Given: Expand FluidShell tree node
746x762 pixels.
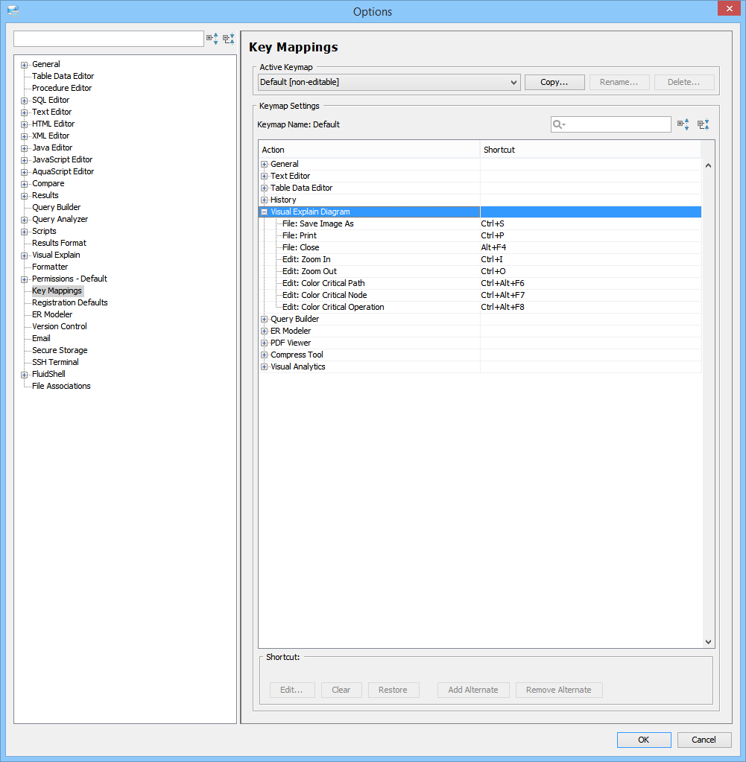Looking at the screenshot, I should click(25, 375).
